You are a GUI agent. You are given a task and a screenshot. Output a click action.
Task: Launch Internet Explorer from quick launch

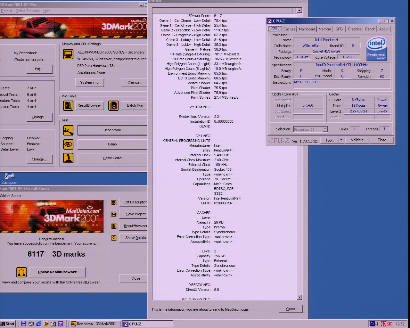click(x=38, y=324)
